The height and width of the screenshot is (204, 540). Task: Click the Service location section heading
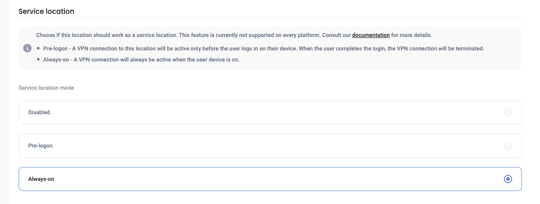pyautogui.click(x=46, y=11)
